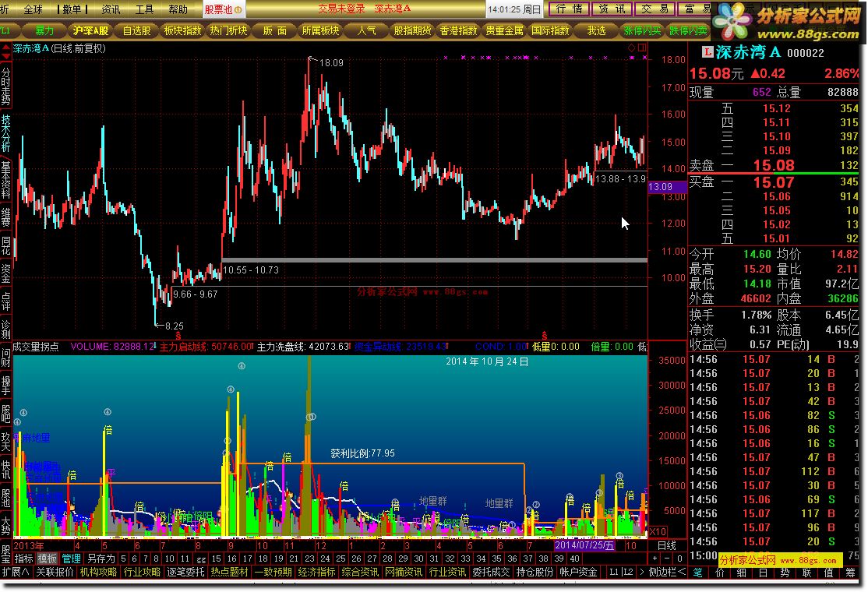Click the boxed 资讯 button near 行情
The width and height of the screenshot is (868, 592).
click(x=612, y=9)
